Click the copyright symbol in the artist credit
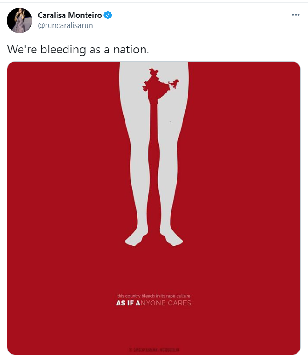This screenshot has width=308, height=357. tap(130, 350)
